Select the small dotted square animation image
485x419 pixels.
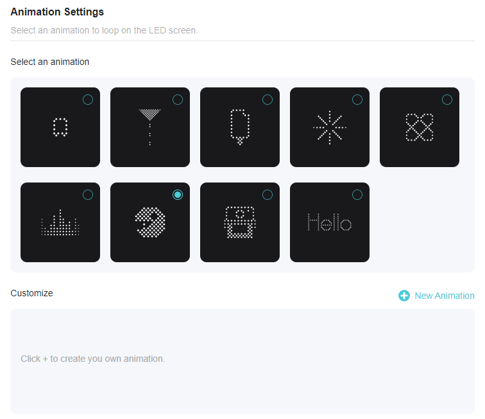(x=60, y=127)
